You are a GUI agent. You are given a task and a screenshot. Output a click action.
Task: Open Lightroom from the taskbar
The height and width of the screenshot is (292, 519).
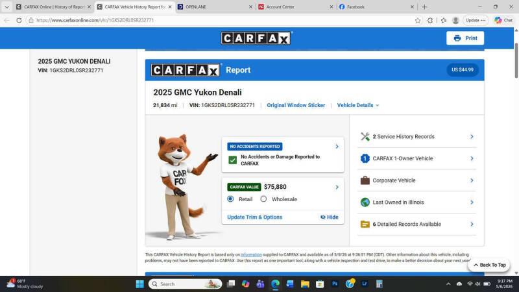365,284
